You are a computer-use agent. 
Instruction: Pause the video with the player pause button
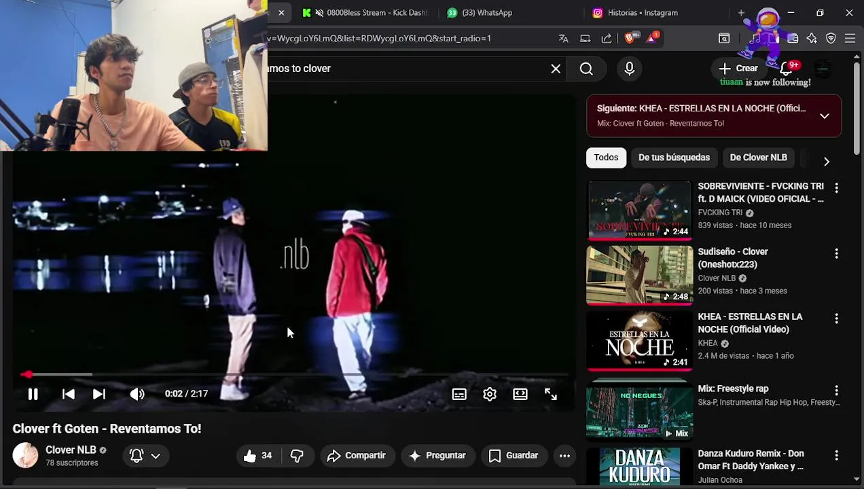[33, 394]
